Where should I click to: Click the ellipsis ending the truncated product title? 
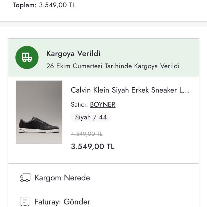(x=187, y=90)
